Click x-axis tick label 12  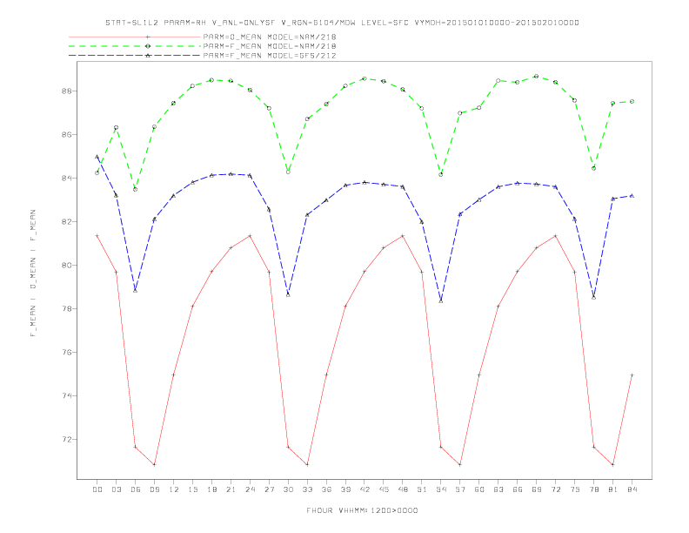point(174,489)
